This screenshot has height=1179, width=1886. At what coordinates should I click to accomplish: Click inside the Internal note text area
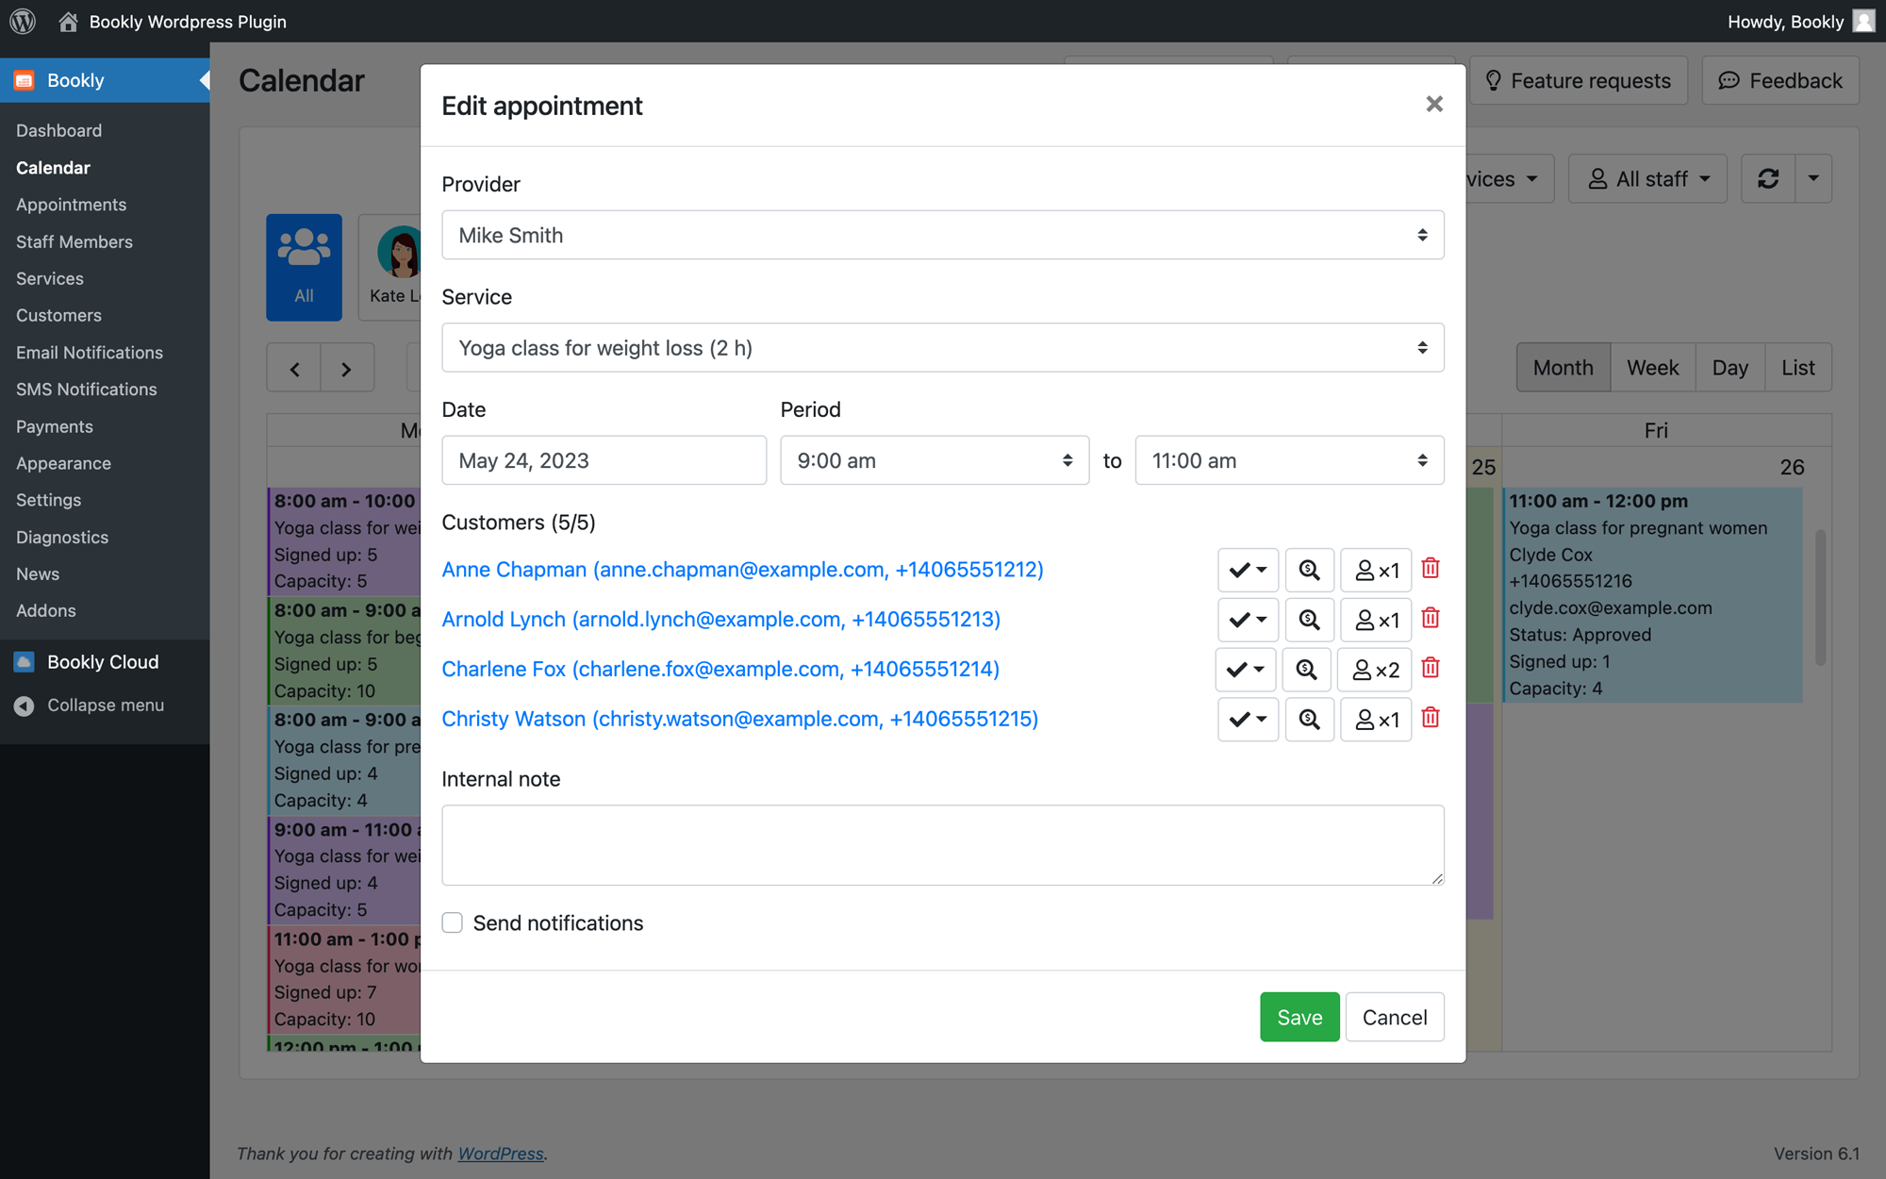click(x=943, y=845)
